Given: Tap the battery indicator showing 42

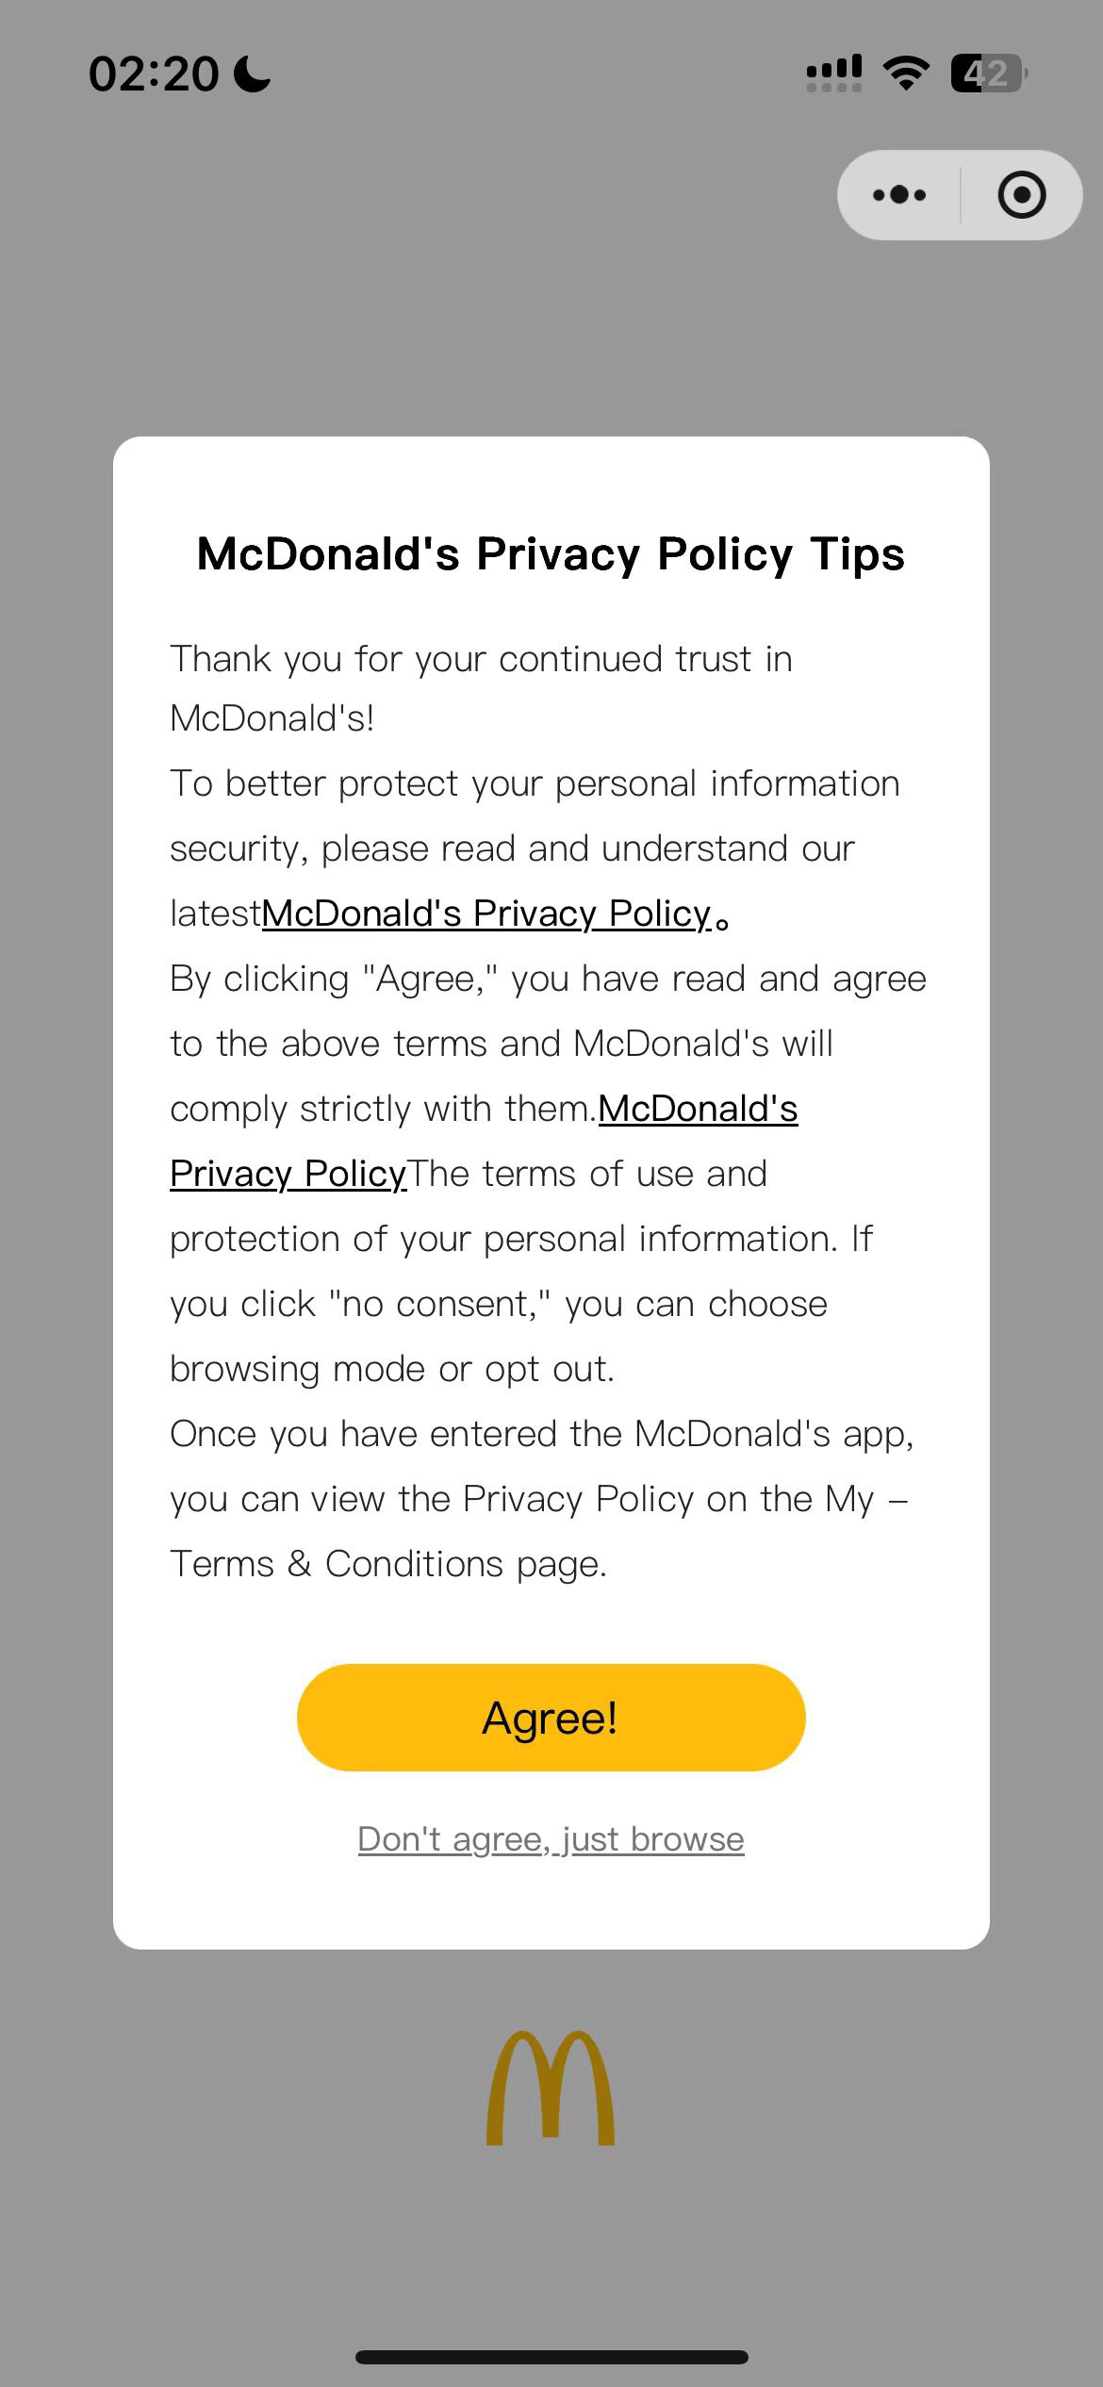Looking at the screenshot, I should pos(989,73).
